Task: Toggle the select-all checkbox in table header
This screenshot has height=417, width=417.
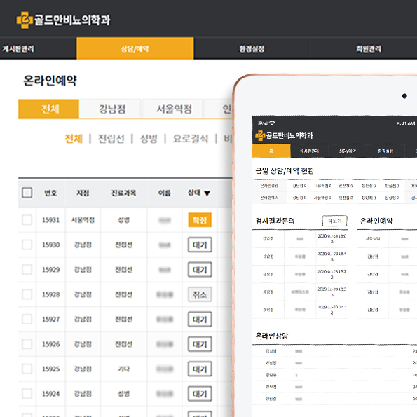Action: (x=27, y=193)
